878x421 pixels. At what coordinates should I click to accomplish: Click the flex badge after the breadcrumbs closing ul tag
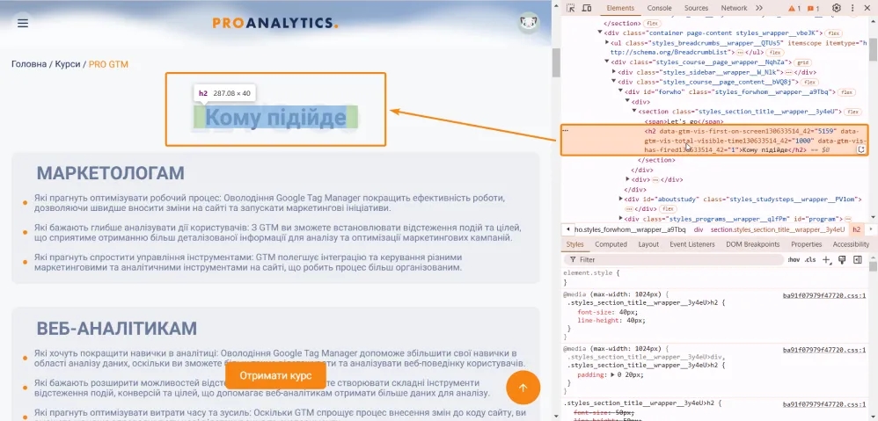pyautogui.click(x=774, y=52)
